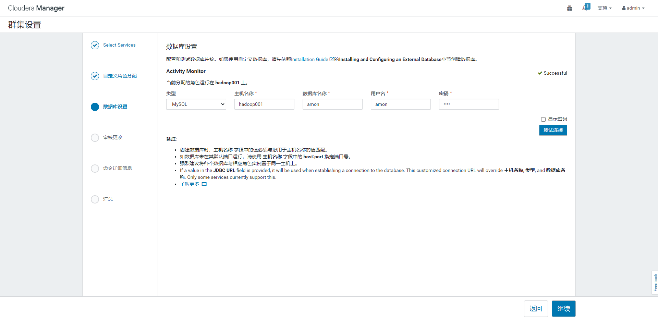Open the Installation Guide link
Screen dimensions: 658x321
[310, 60]
